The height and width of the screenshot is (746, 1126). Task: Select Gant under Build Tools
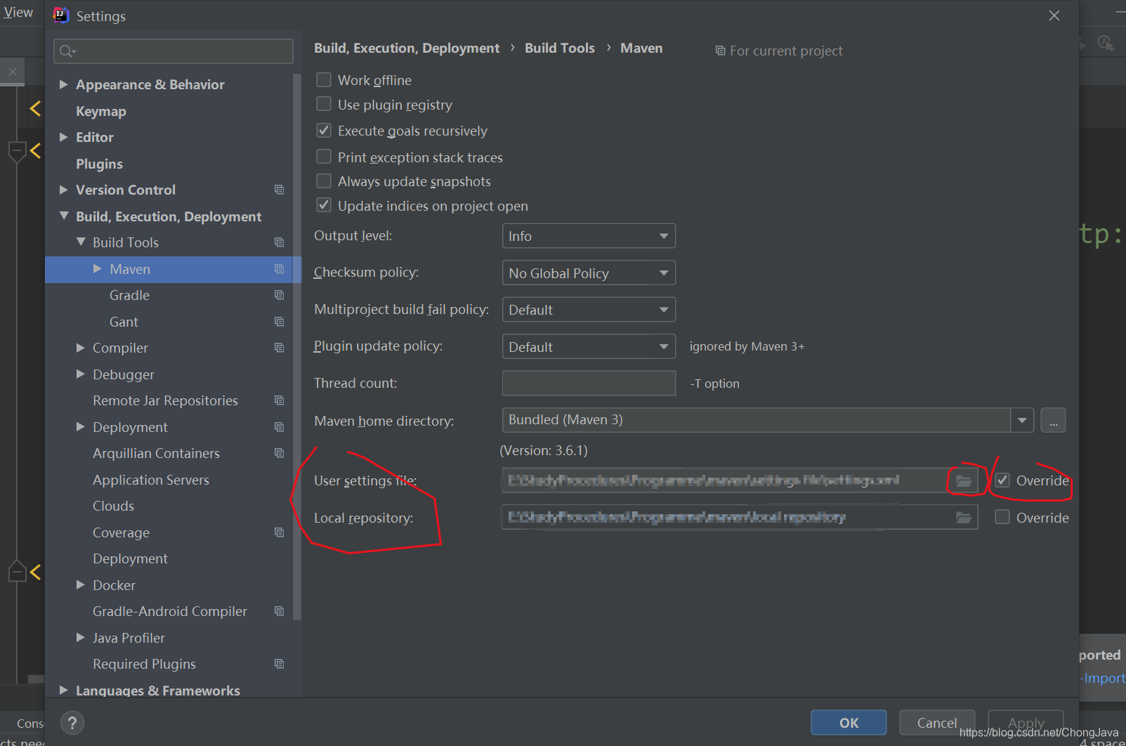pyautogui.click(x=124, y=322)
